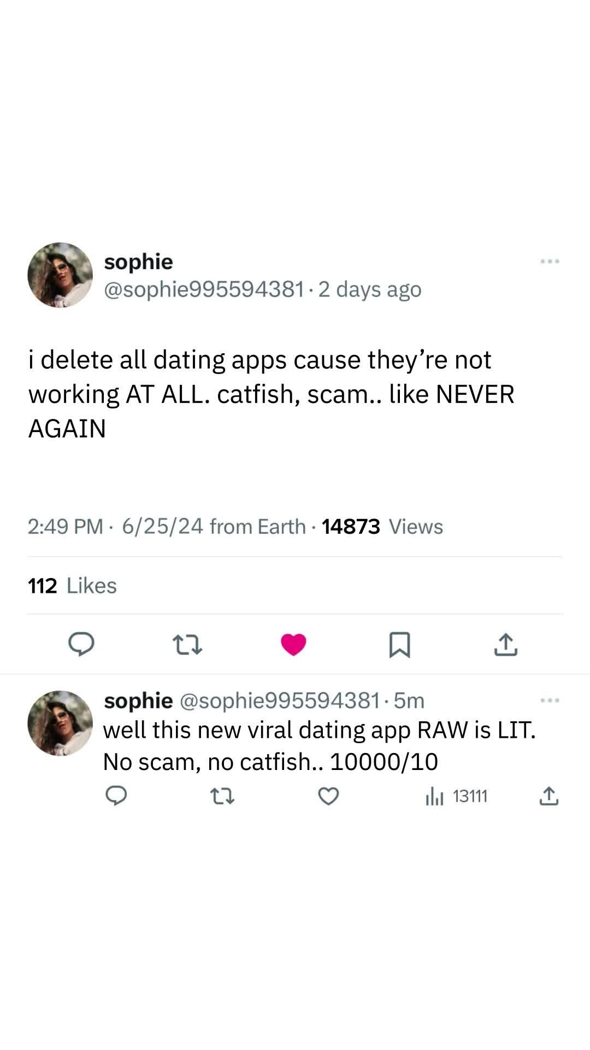This screenshot has height=1050, width=590.
Task: View analytics showing 13111 views
Action: coord(456,796)
